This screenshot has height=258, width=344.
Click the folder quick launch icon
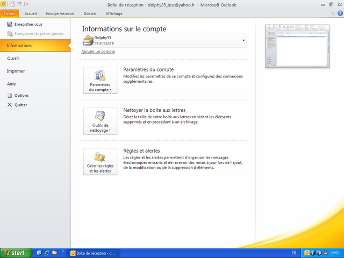click(x=55, y=253)
